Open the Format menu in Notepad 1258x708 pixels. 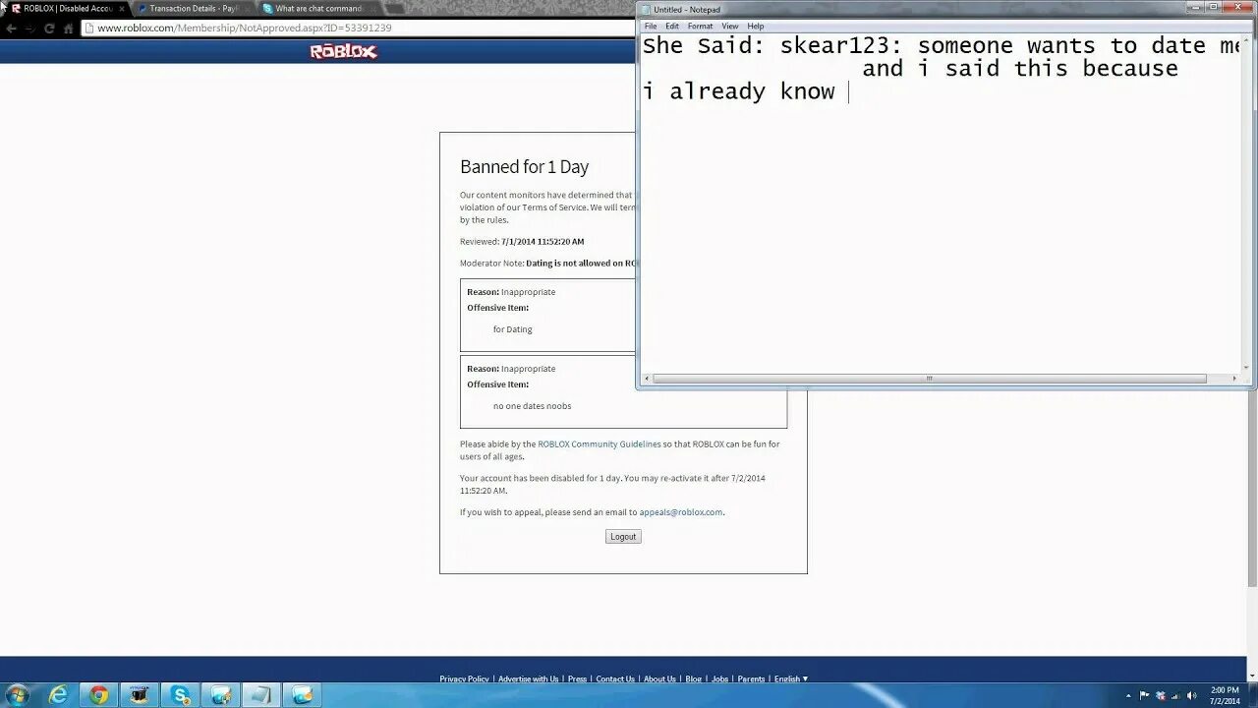pos(700,26)
